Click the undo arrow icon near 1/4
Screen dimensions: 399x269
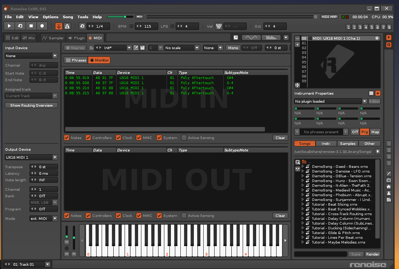tap(82, 26)
